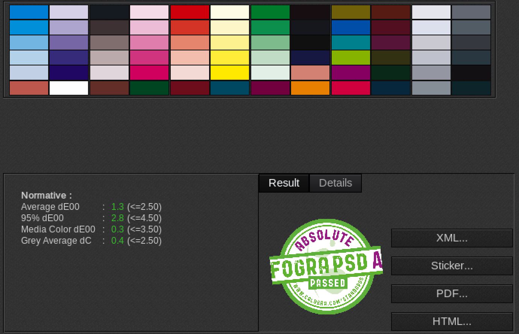Open the Details tab
The height and width of the screenshot is (334, 519).
pyautogui.click(x=335, y=183)
